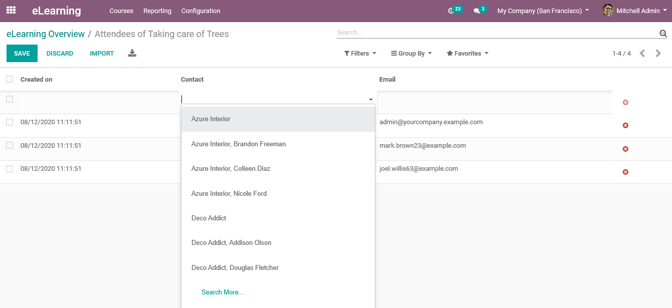
Task: Click date in mark.brown23@example.com row
Action: (51, 146)
